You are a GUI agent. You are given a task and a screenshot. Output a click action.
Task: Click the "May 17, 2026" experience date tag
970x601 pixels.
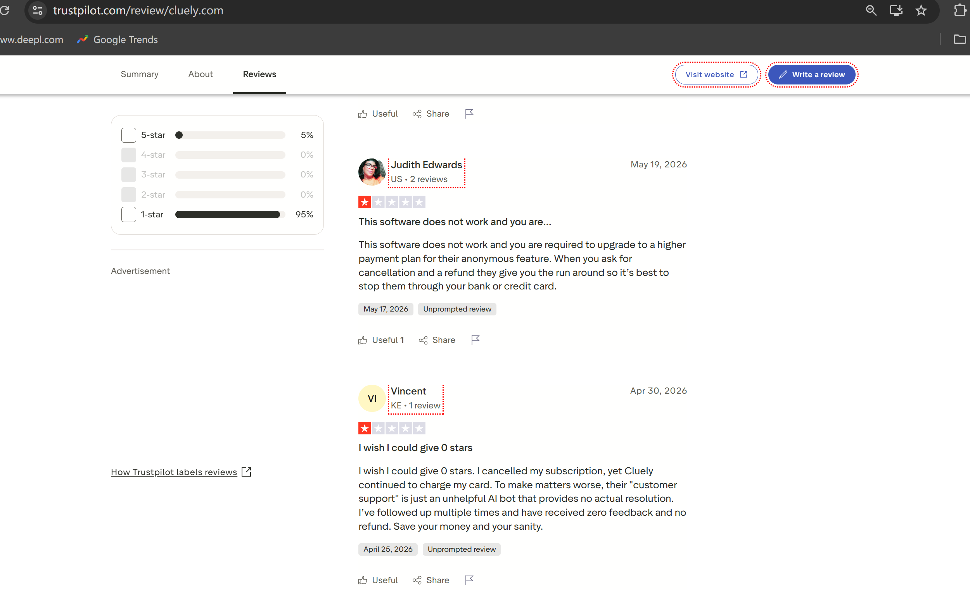(x=386, y=309)
